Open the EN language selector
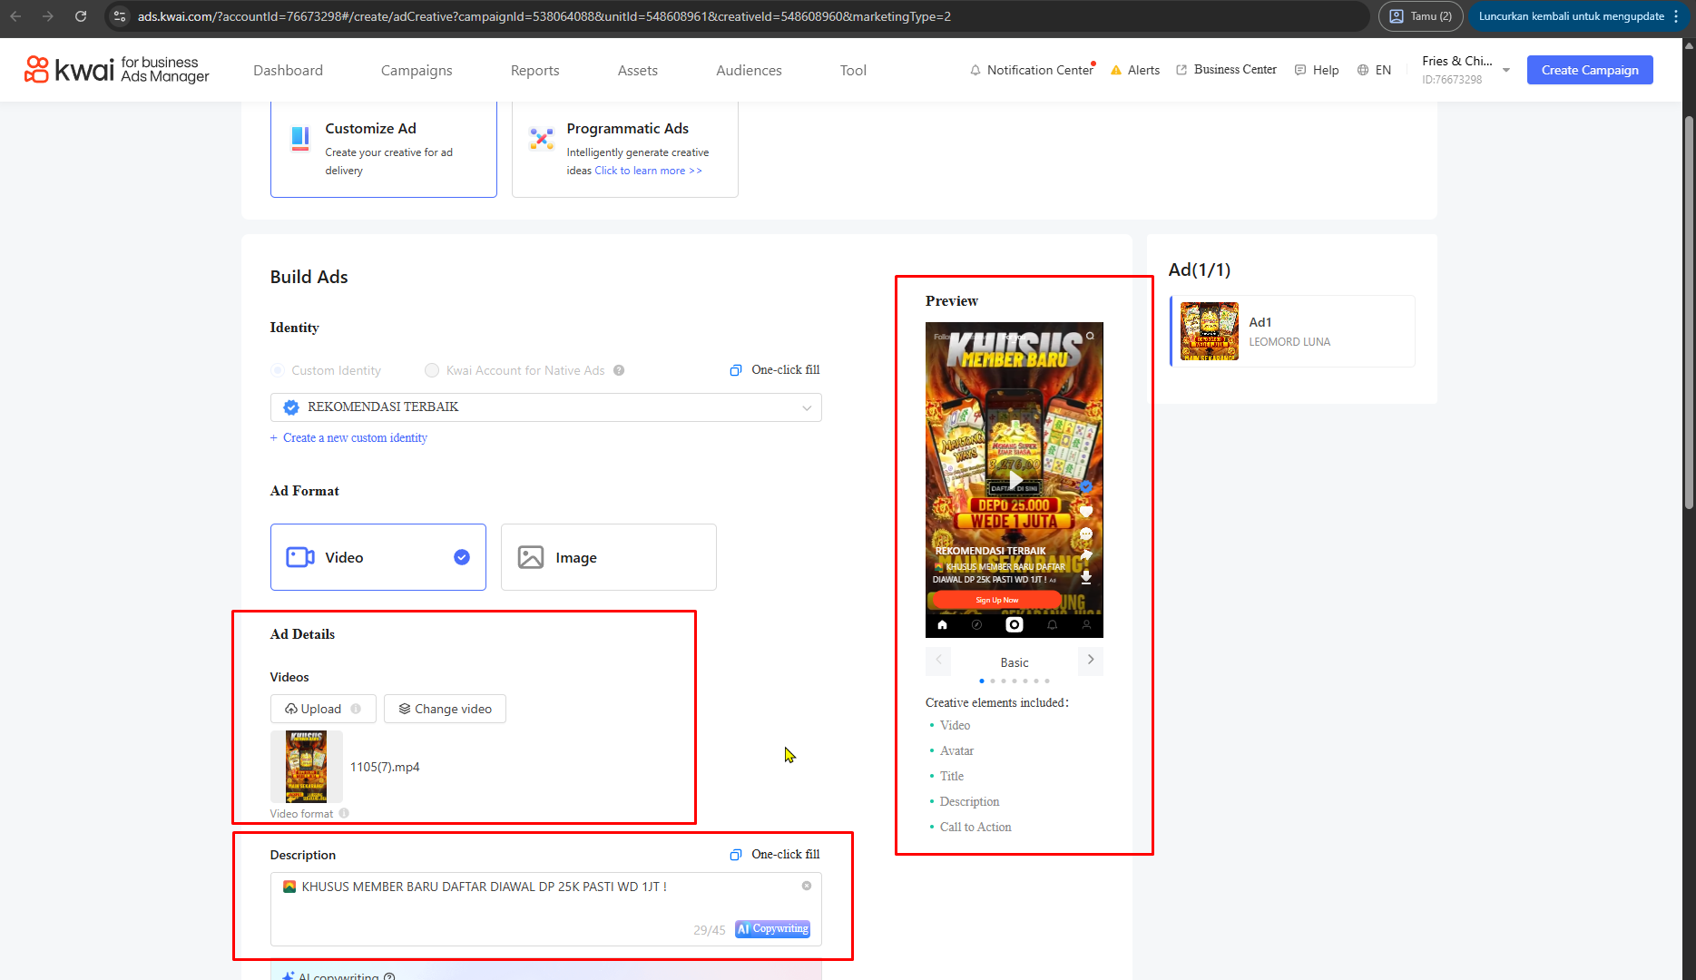 1374,70
